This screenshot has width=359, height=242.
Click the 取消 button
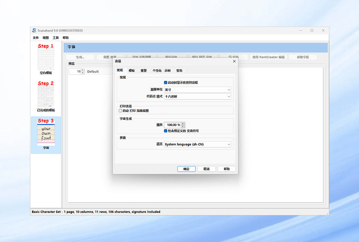[206, 169]
